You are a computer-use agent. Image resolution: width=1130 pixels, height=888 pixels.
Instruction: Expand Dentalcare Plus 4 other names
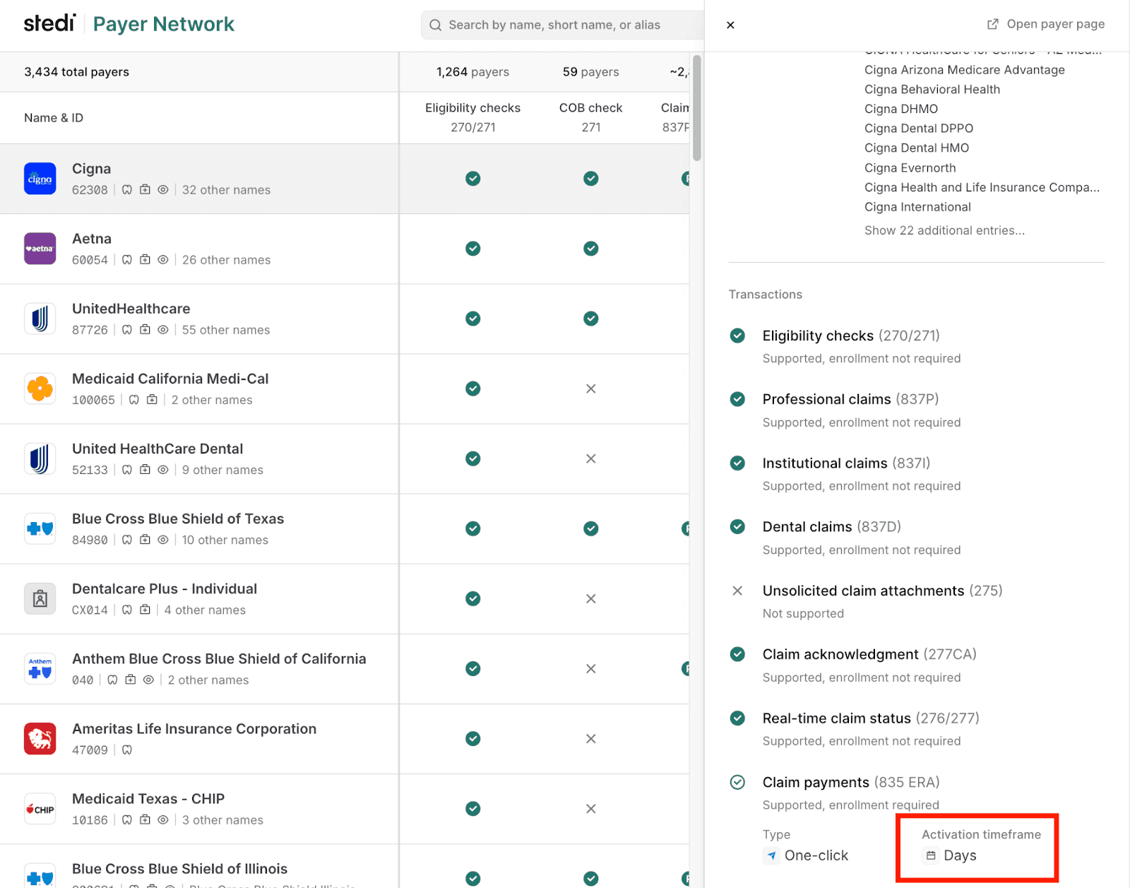[205, 610]
